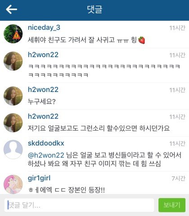Open gir1girl's pink illustrated avatar

(13, 184)
